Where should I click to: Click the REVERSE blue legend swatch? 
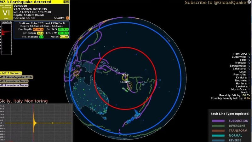(x=218, y=140)
